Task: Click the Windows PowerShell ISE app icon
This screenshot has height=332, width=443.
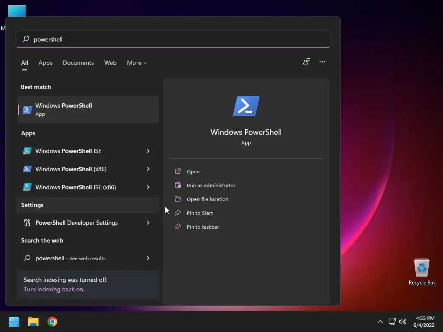Action: 27,151
